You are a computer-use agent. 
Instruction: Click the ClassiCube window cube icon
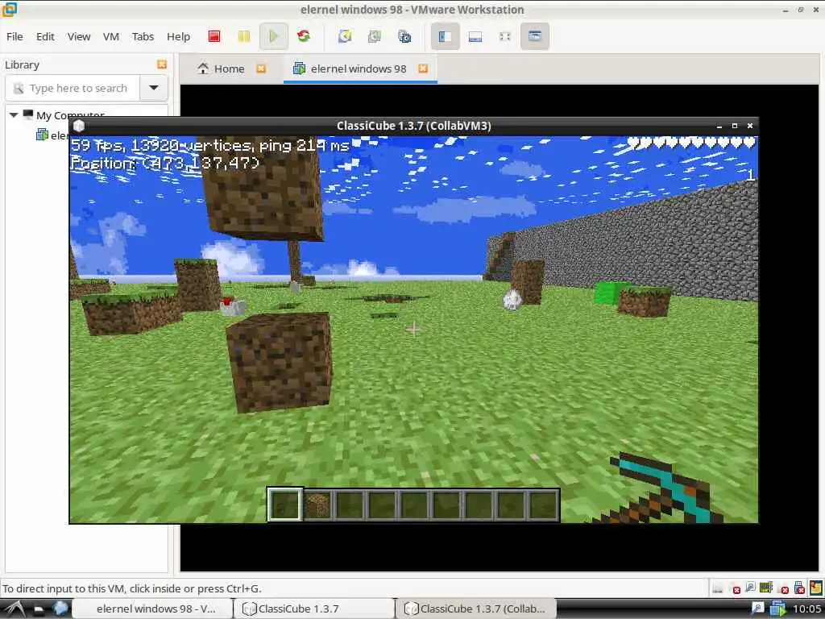[x=79, y=126]
